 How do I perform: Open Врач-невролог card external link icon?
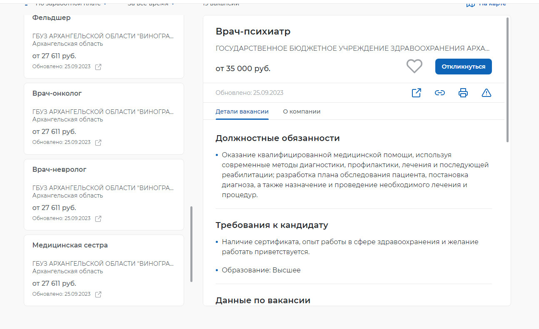coord(98,218)
